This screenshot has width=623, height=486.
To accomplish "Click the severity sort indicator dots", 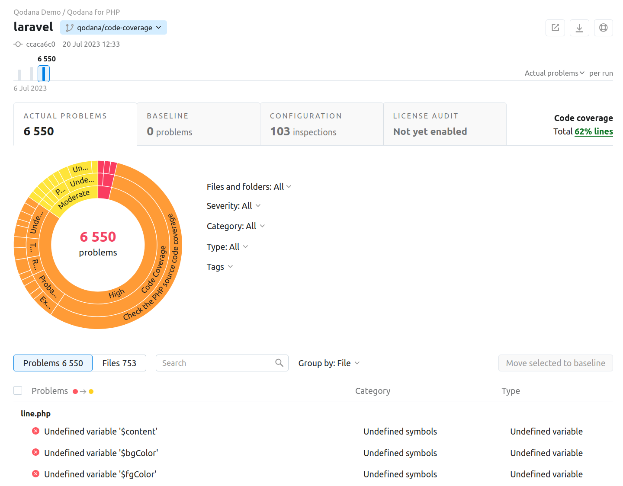I will tap(83, 391).
